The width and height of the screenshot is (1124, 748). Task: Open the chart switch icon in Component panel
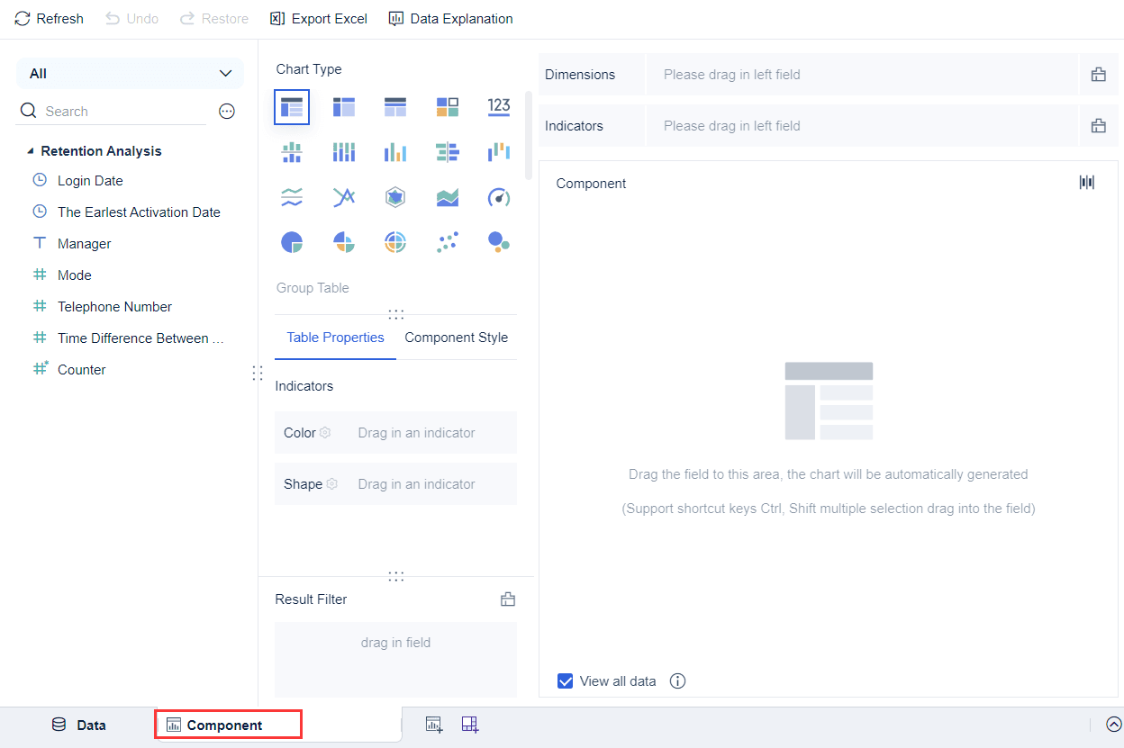point(1086,182)
